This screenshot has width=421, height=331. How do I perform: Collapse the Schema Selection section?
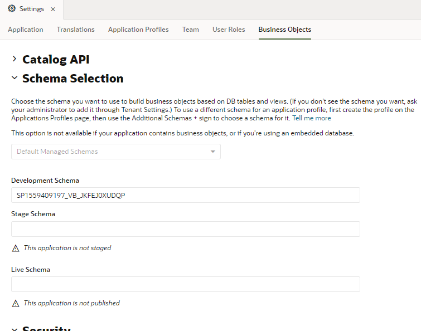tap(14, 78)
